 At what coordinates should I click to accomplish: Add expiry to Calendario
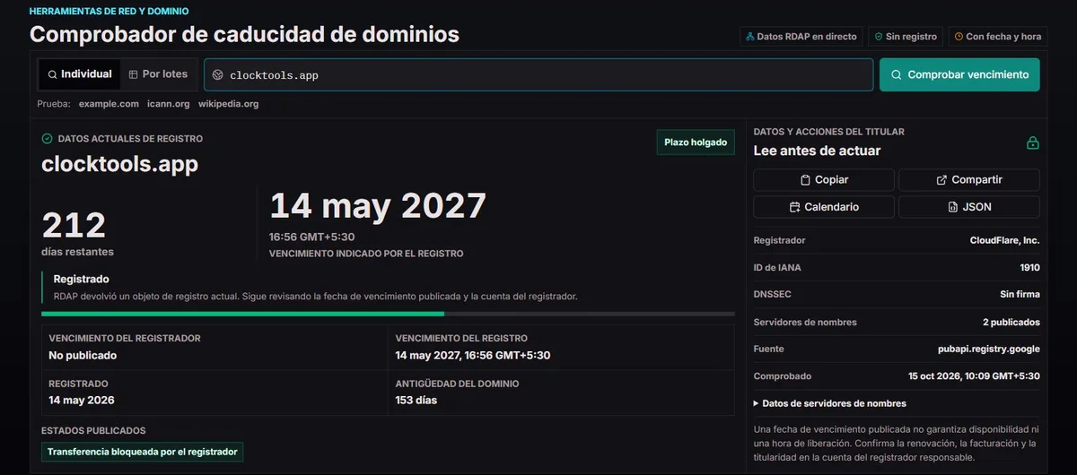pos(824,207)
